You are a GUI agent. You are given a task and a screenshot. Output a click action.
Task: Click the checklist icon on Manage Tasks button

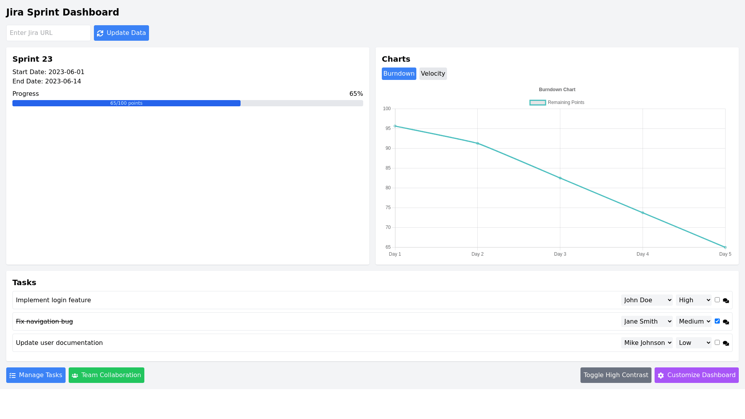tap(13, 375)
